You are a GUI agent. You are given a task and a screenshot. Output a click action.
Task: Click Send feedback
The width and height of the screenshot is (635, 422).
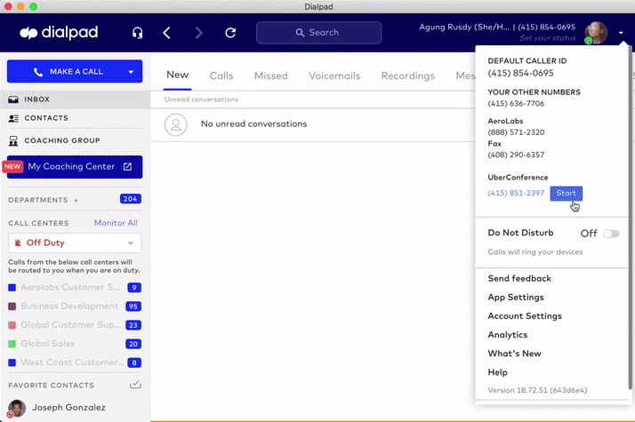coord(519,278)
